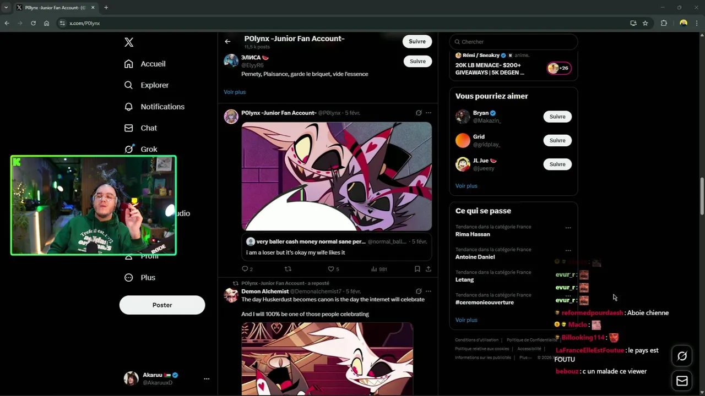
Task: Open more options on 5 févr. image post
Action: pyautogui.click(x=429, y=113)
